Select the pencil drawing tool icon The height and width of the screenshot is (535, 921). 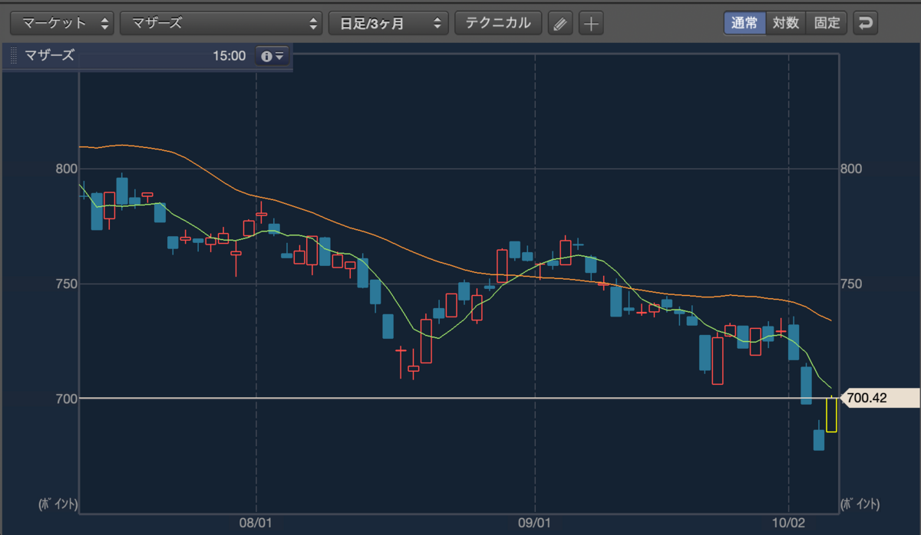[560, 24]
